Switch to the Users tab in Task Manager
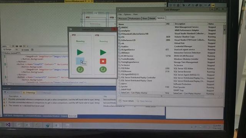Image resolution: width=246 pixels, height=138 pixels. 145,18
